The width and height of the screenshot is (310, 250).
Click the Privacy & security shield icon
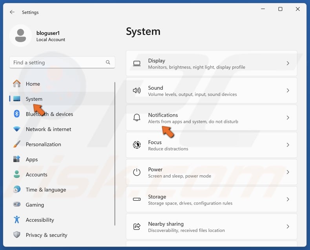point(17,235)
